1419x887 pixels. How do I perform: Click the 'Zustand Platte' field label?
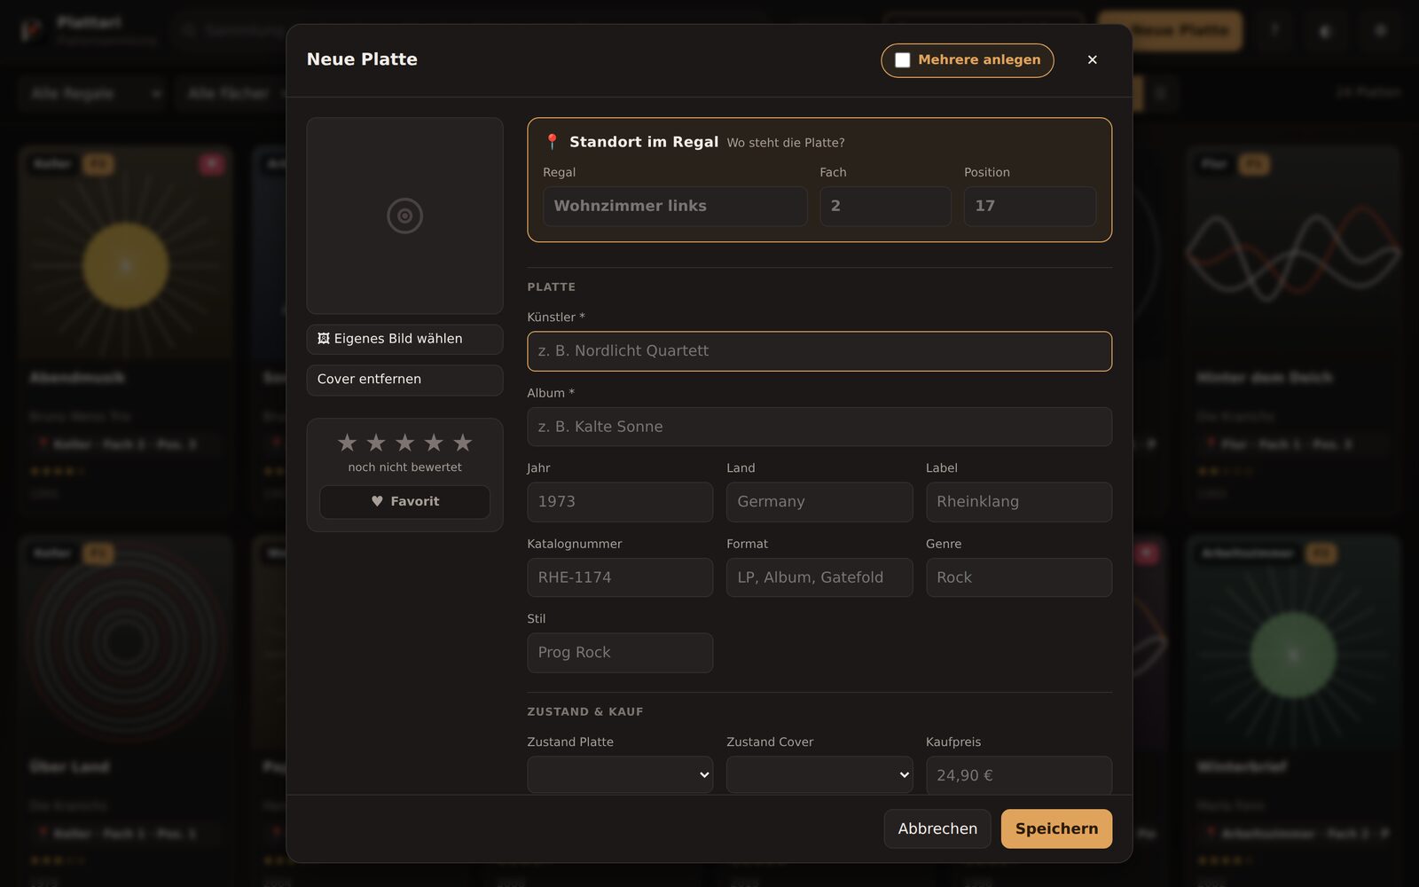click(570, 742)
